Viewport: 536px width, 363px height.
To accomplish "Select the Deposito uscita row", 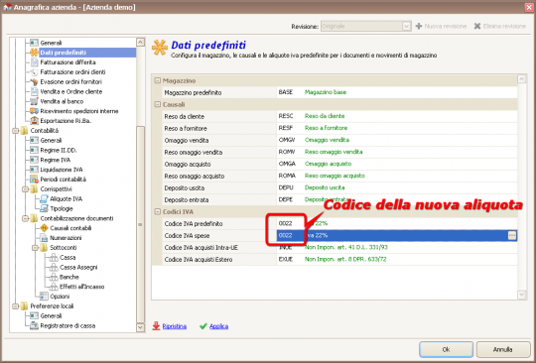I will coord(339,188).
